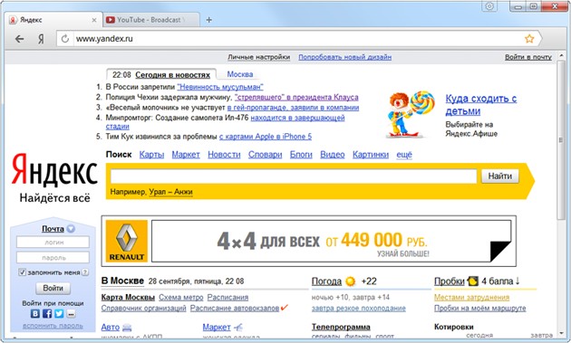Screen dimensions: 571x343
Task: Open the Видео service link
Action: point(332,155)
